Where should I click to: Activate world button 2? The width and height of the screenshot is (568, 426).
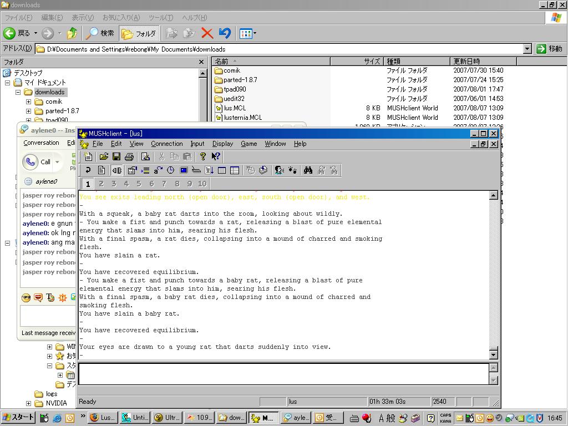[x=101, y=184]
